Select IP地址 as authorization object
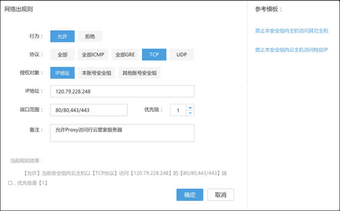This screenshot has height=211, width=340. pyautogui.click(x=62, y=73)
